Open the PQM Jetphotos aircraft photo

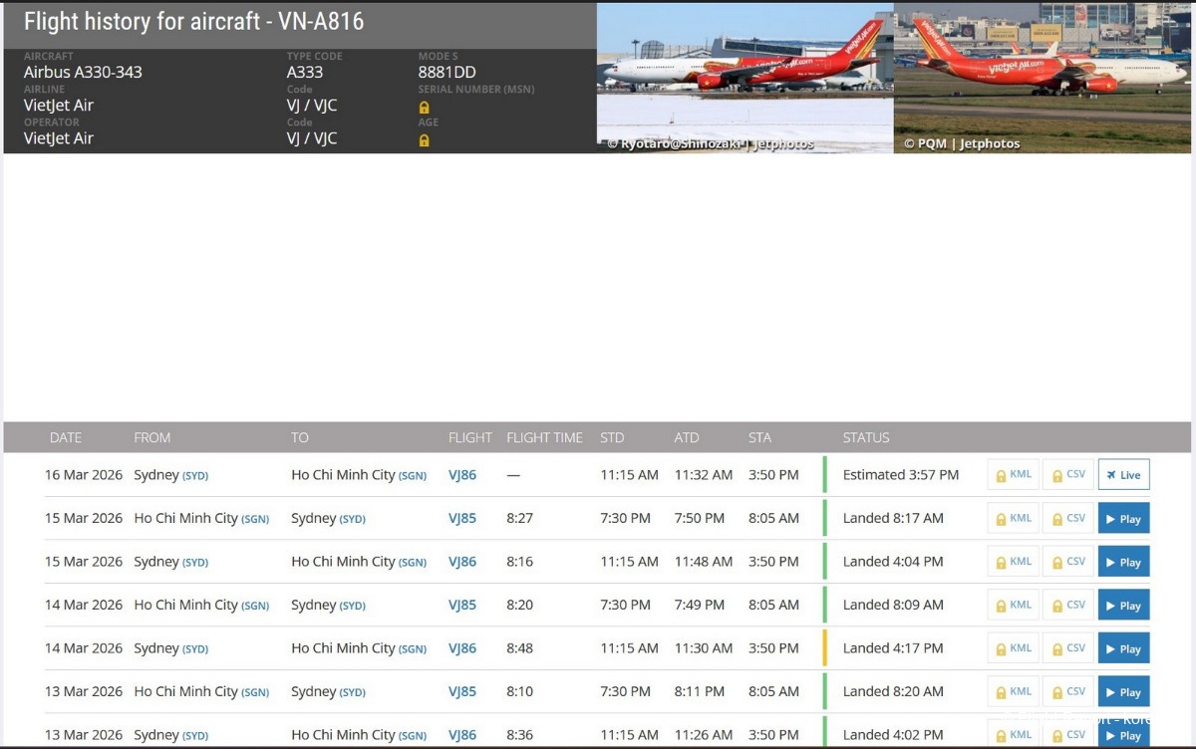coord(1043,78)
